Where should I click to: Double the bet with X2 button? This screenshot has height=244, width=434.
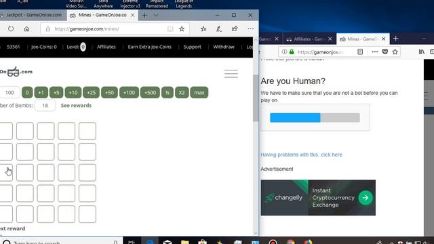coord(182,92)
